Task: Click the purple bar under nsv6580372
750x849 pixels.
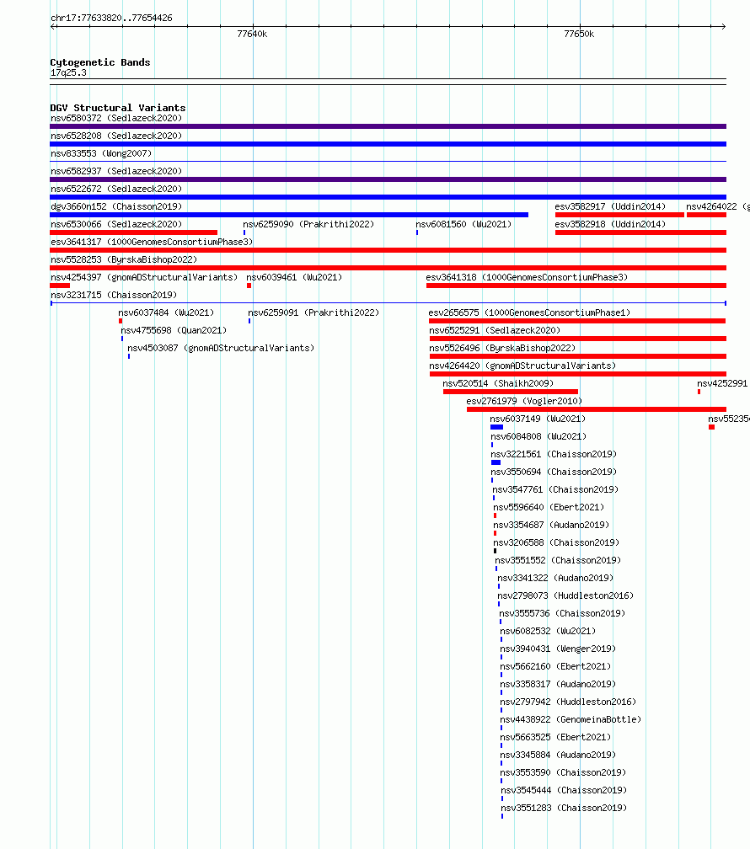Action: click(x=388, y=126)
